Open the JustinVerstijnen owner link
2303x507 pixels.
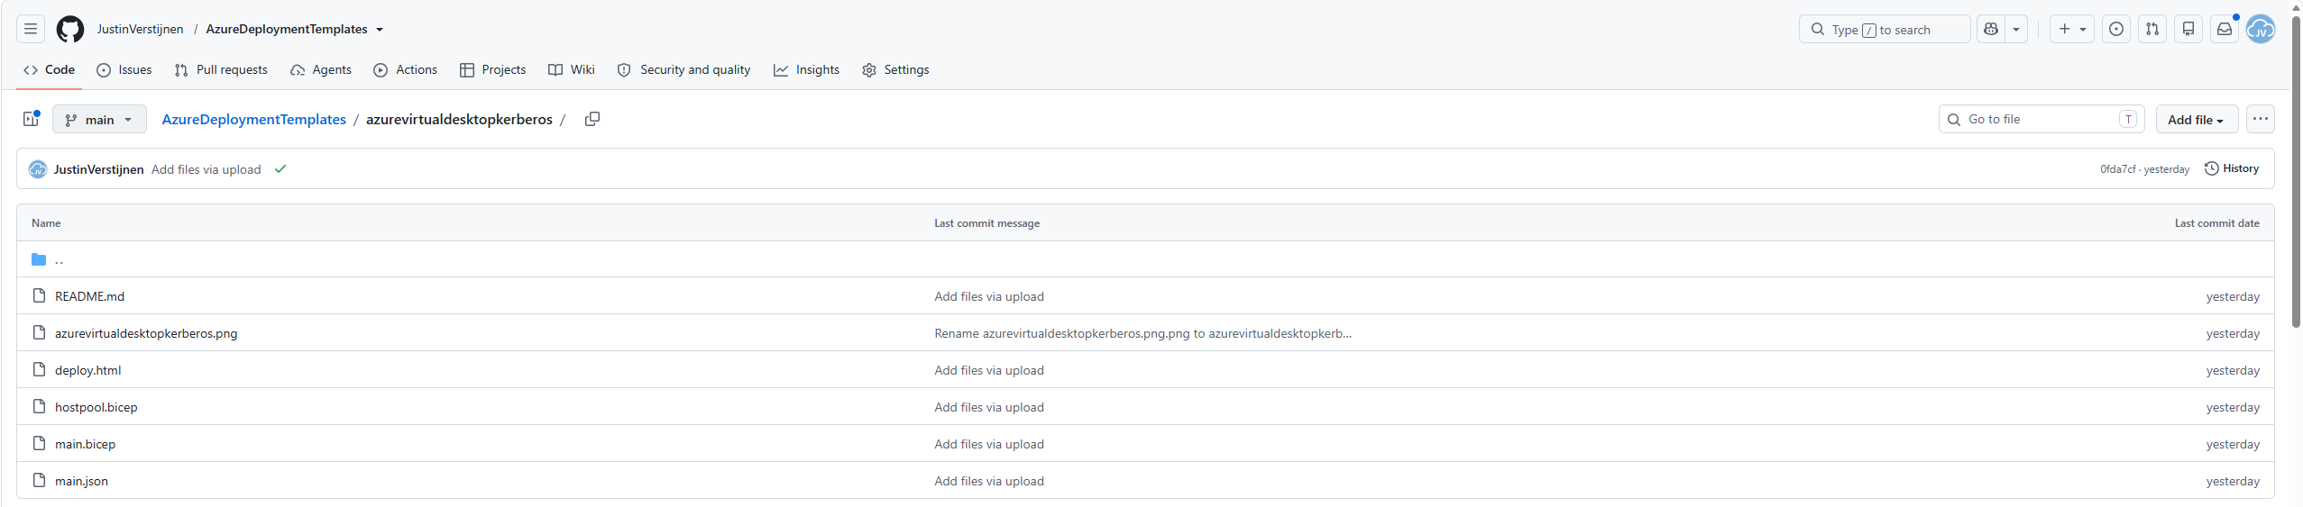click(140, 29)
